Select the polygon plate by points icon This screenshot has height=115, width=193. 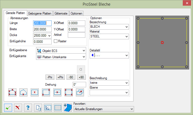(12, 92)
